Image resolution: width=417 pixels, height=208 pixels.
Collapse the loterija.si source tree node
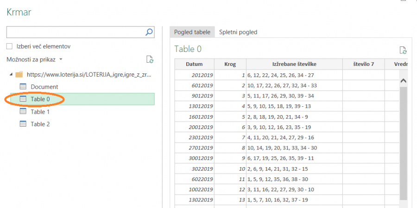pyautogui.click(x=11, y=74)
